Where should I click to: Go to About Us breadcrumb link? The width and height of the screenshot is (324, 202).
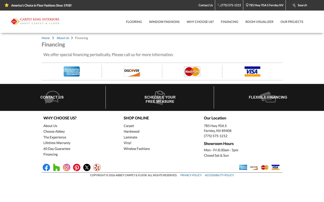(63, 38)
